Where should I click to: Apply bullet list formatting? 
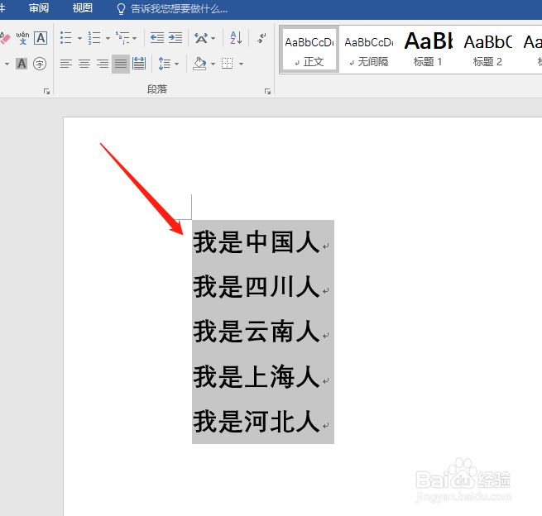click(x=66, y=38)
